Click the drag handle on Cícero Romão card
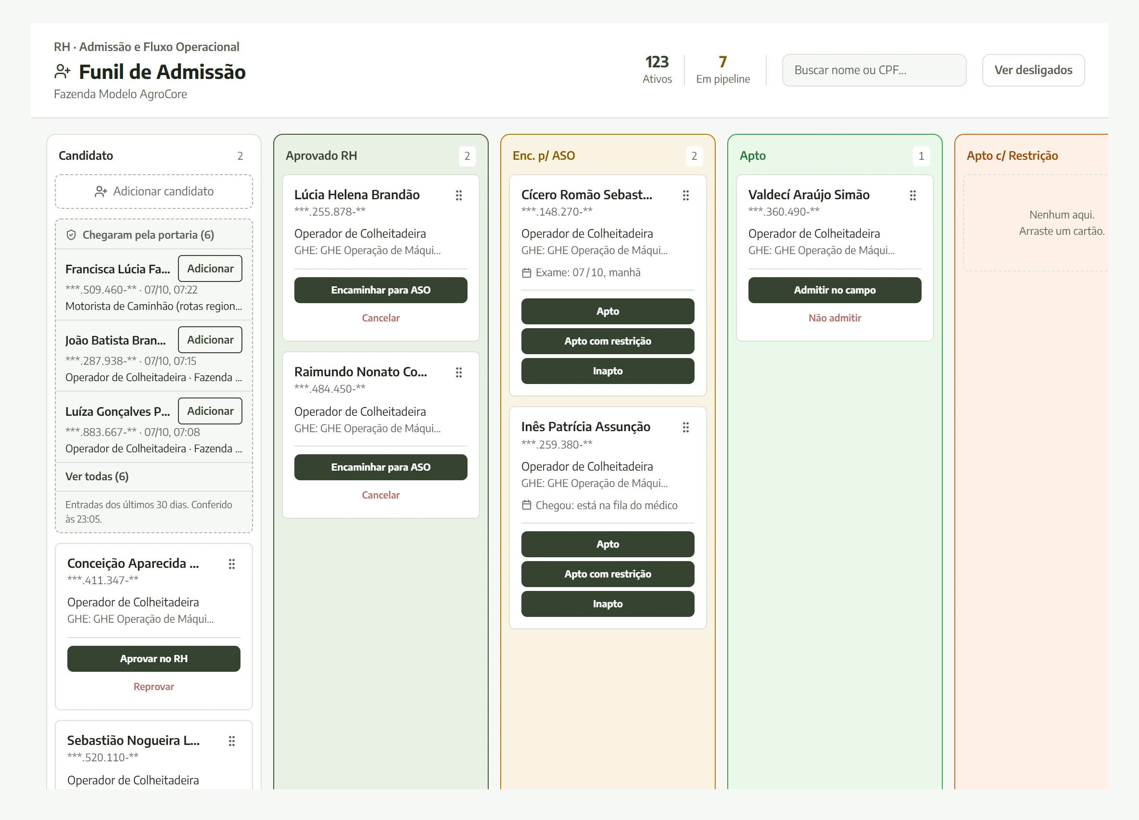 click(x=685, y=195)
